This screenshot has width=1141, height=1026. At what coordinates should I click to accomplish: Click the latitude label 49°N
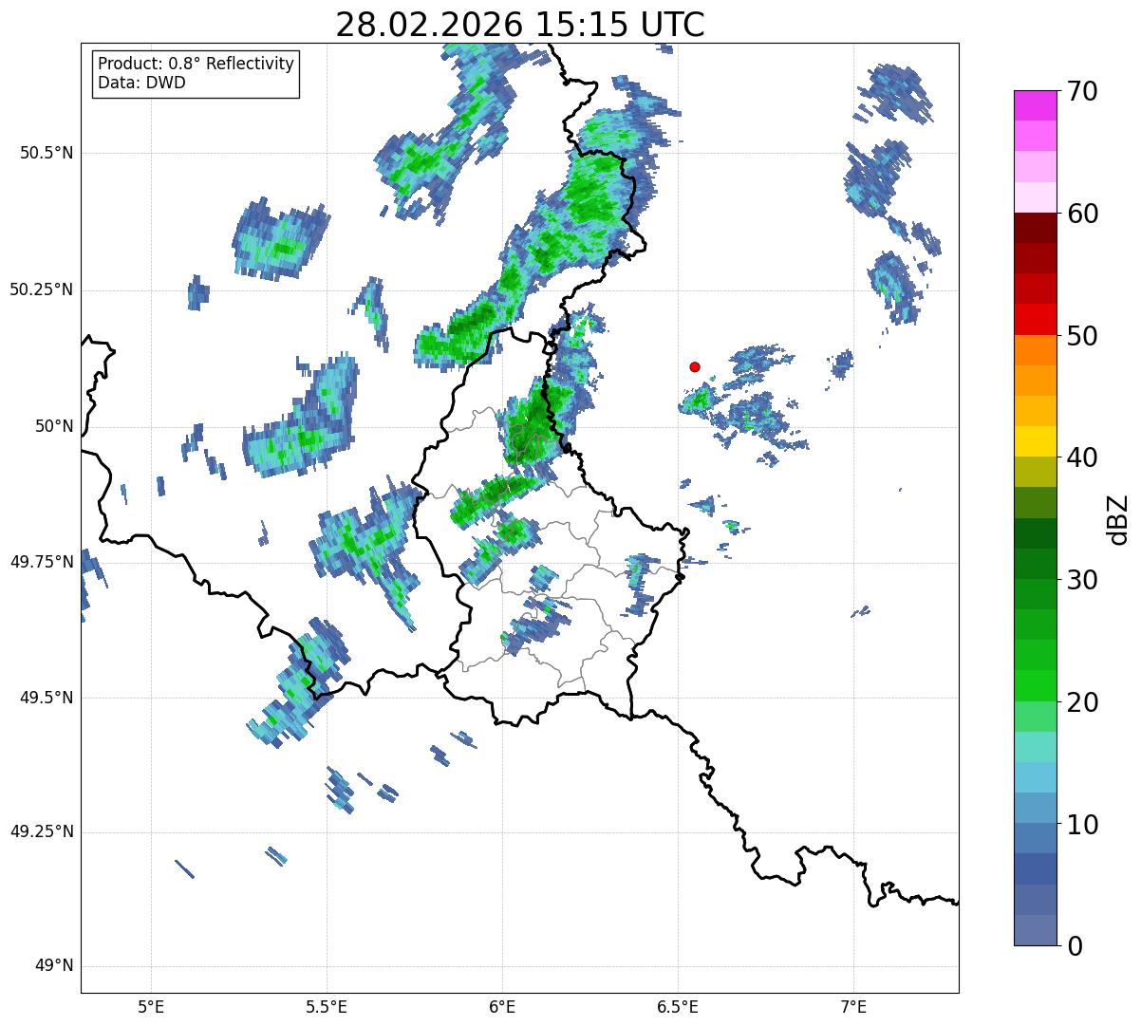click(x=54, y=966)
